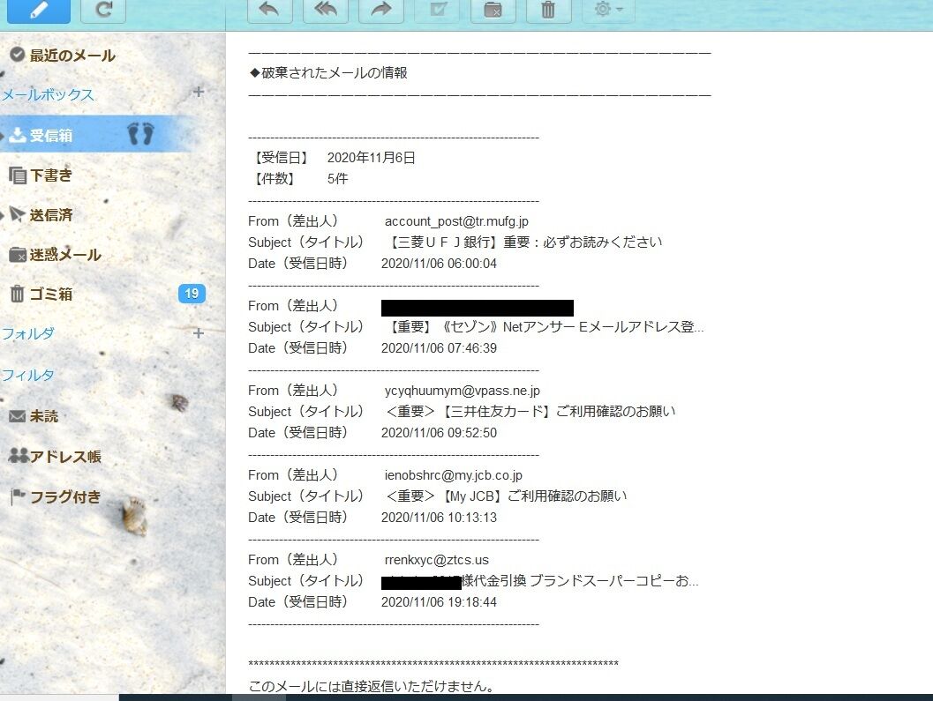Click sender ienobshrc@my.jcb.co.jp
Image resolution: width=933 pixels, height=701 pixels.
click(454, 475)
